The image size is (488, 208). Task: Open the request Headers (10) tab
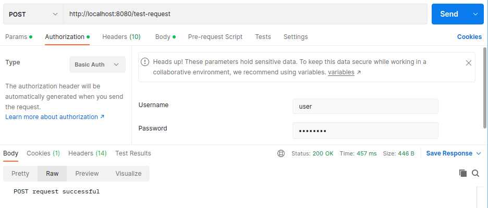point(121,37)
